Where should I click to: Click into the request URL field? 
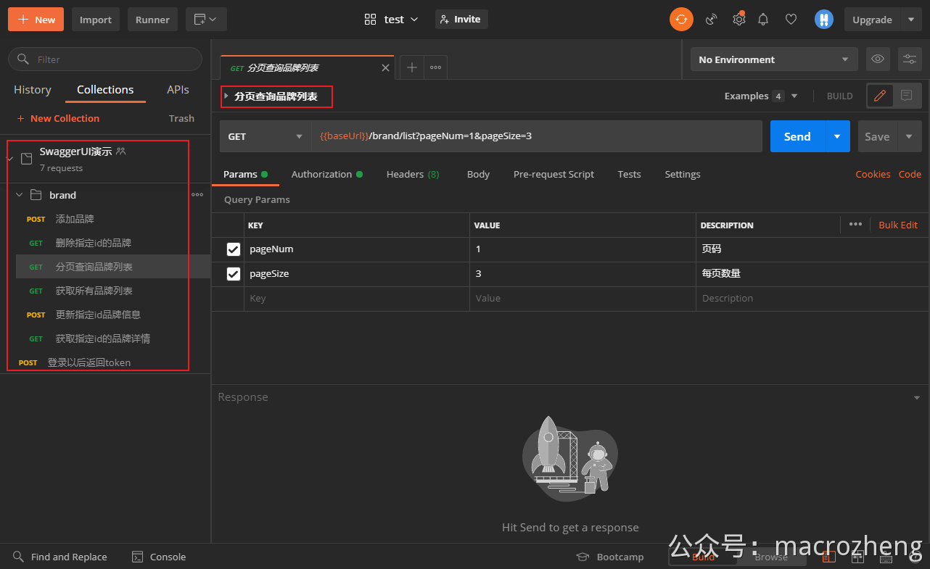coord(537,136)
